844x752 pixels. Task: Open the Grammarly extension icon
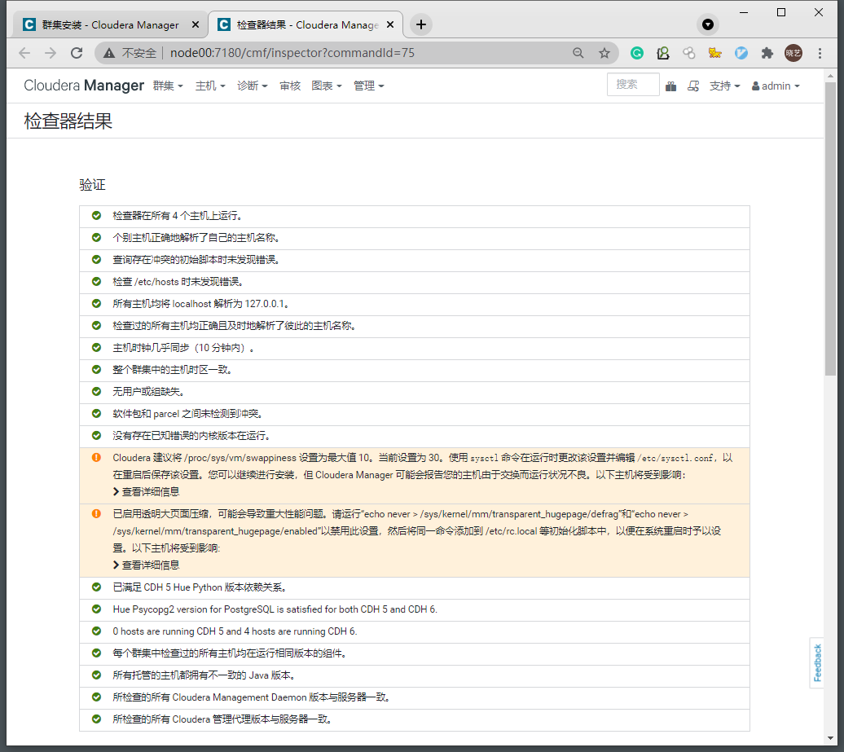tap(637, 53)
